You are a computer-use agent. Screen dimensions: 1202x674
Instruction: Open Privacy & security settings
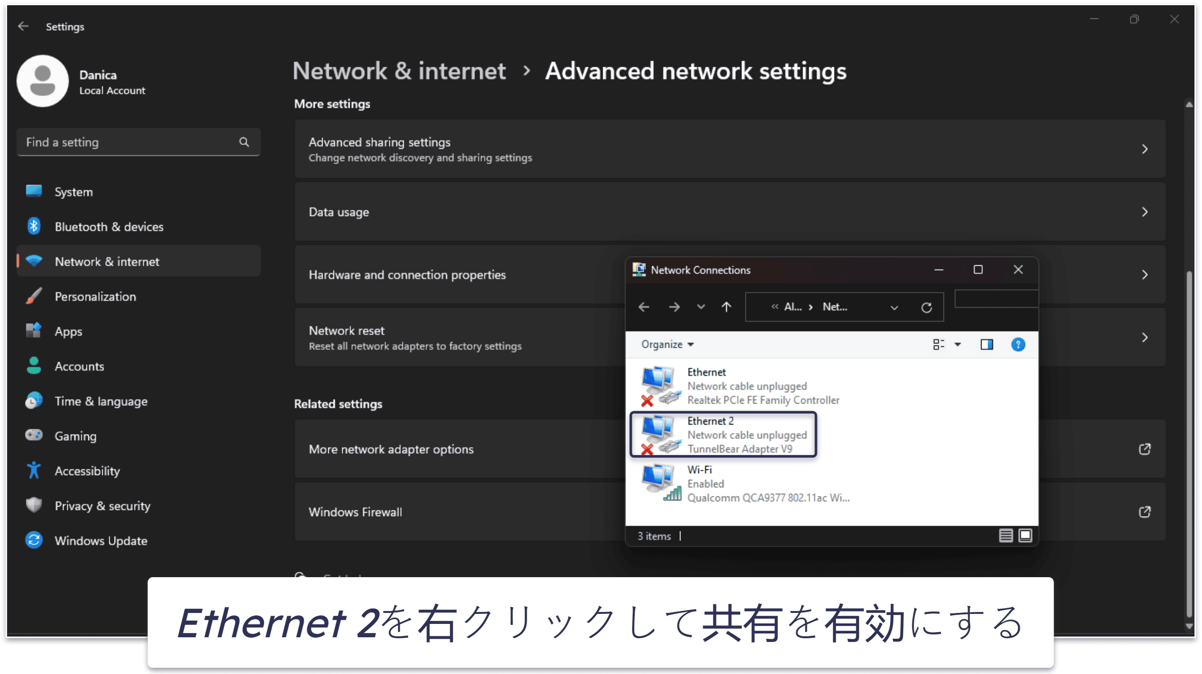click(138, 505)
